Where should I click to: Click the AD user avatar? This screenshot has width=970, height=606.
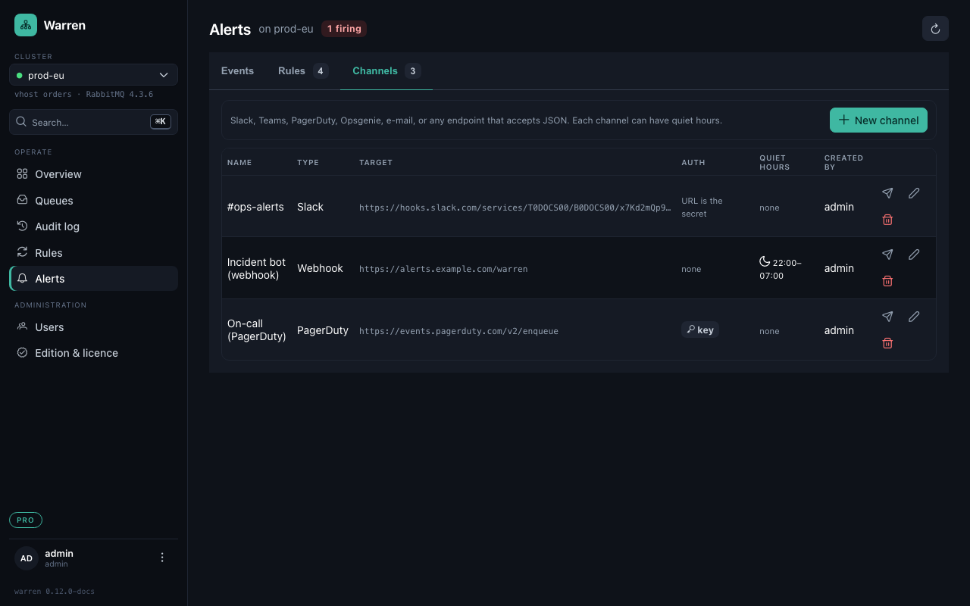(x=27, y=558)
